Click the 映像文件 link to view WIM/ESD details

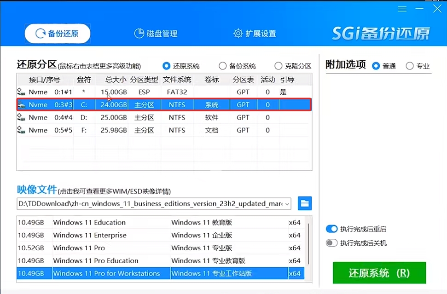[37, 190]
